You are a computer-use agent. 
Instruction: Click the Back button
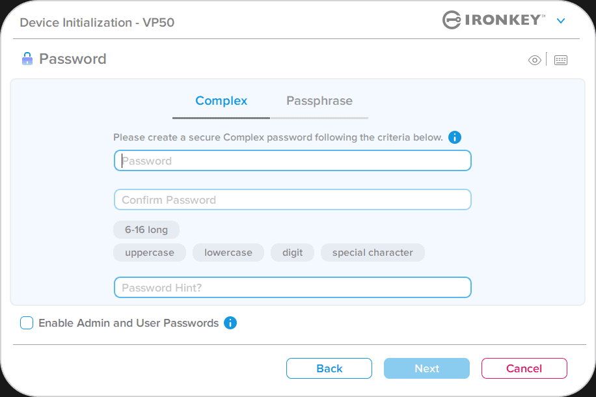[329, 368]
